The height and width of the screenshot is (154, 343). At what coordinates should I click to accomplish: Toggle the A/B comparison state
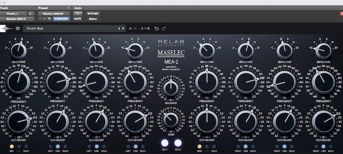[133, 29]
